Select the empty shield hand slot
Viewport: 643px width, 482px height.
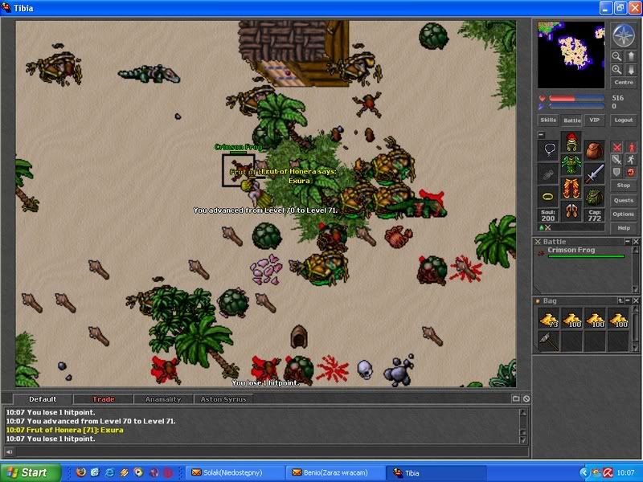[549, 173]
